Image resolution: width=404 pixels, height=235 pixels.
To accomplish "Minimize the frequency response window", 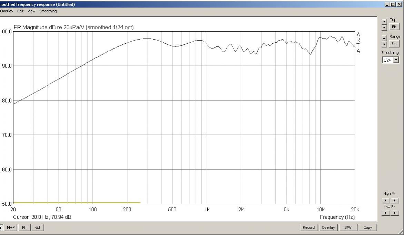I will point(387,4).
